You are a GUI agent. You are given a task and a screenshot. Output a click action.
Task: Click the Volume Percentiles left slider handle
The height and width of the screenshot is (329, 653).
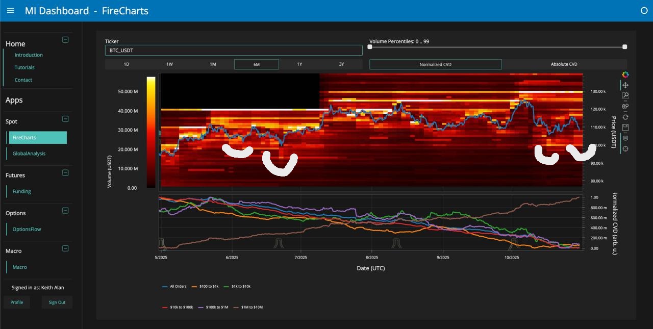(x=370, y=47)
